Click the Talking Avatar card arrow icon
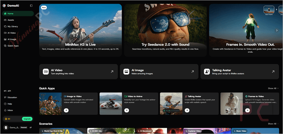Image resolution: width=283 pixels, height=134 pixels. pos(273,72)
